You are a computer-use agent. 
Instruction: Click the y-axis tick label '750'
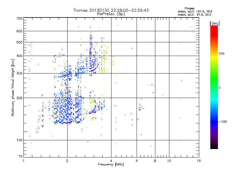tap(20, 18)
